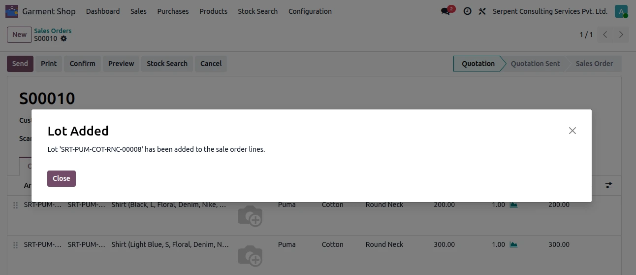Open the Purchases menu
This screenshot has width=636, height=275.
[173, 11]
